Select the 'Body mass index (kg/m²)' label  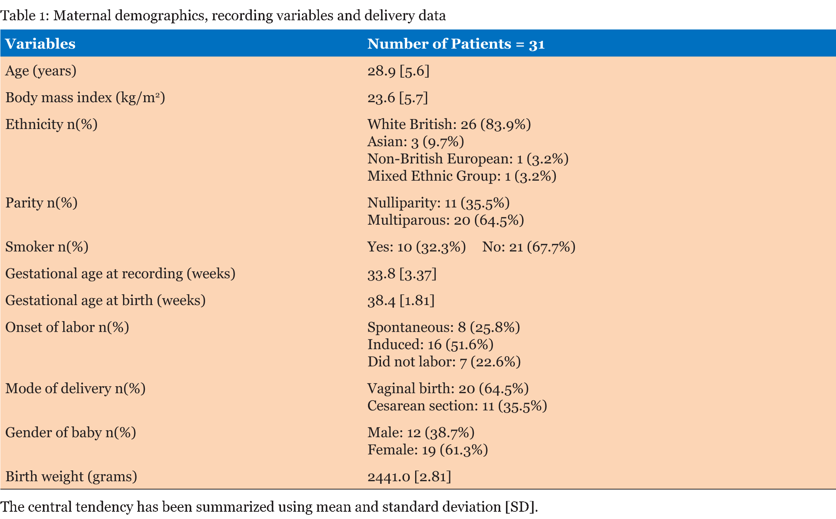[x=85, y=98]
